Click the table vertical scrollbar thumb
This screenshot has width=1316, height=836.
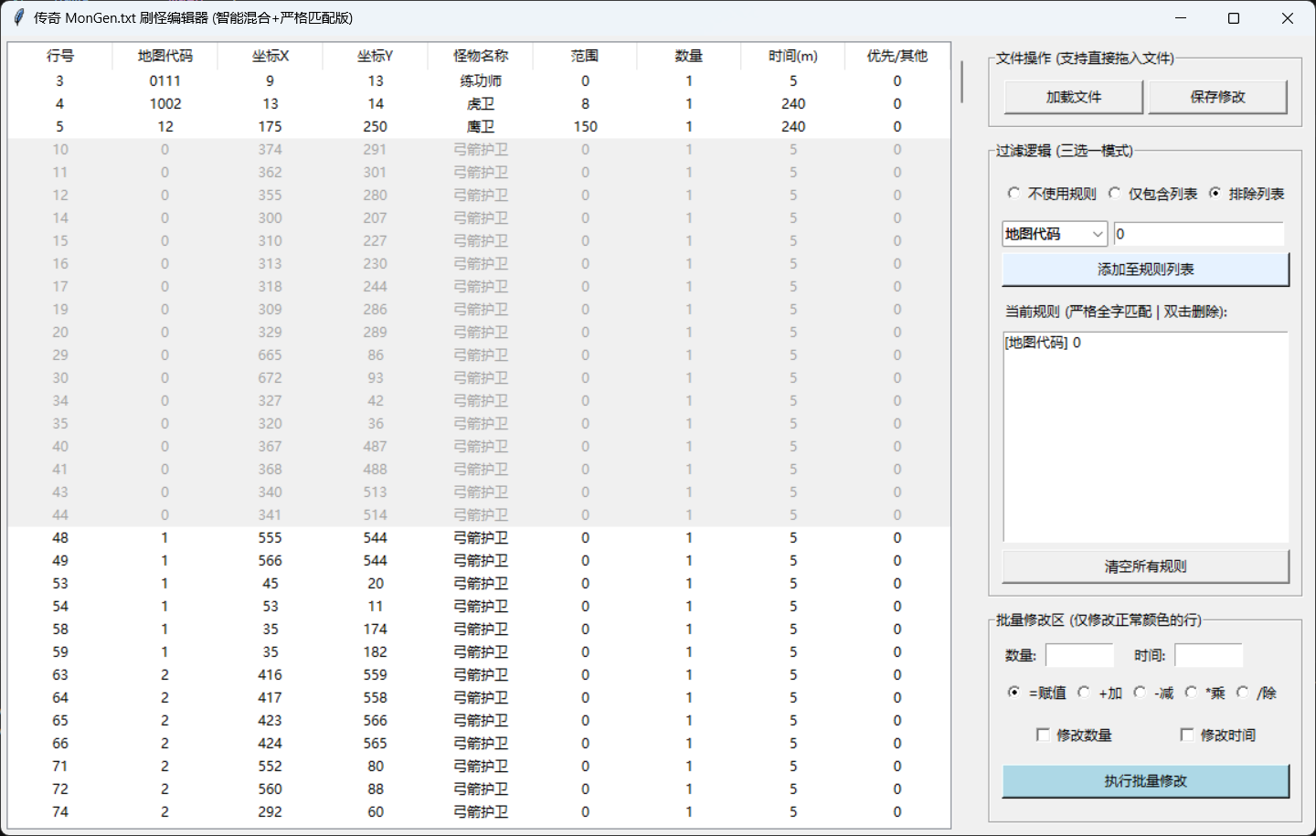coord(960,82)
